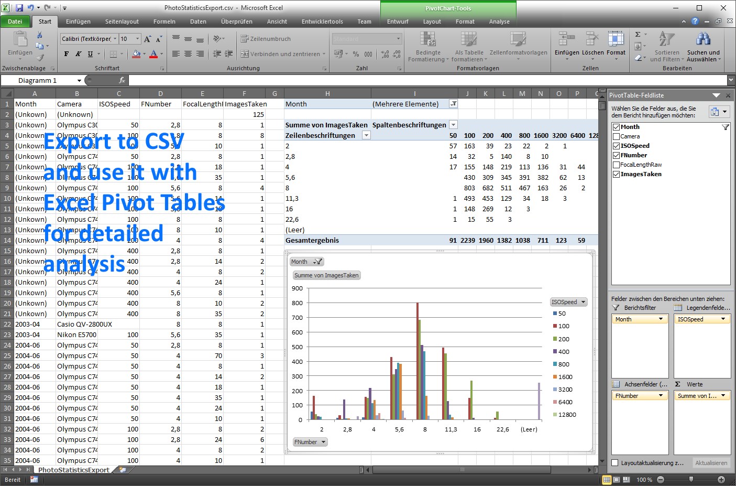Click the zoom in plus button
The image size is (736, 486).
tap(721, 480)
